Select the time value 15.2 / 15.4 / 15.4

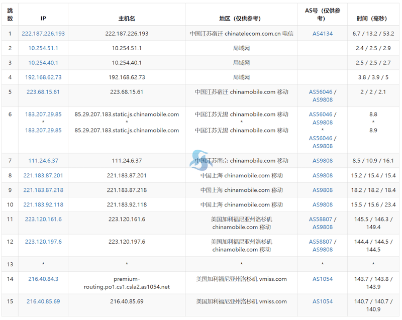tap(373, 175)
